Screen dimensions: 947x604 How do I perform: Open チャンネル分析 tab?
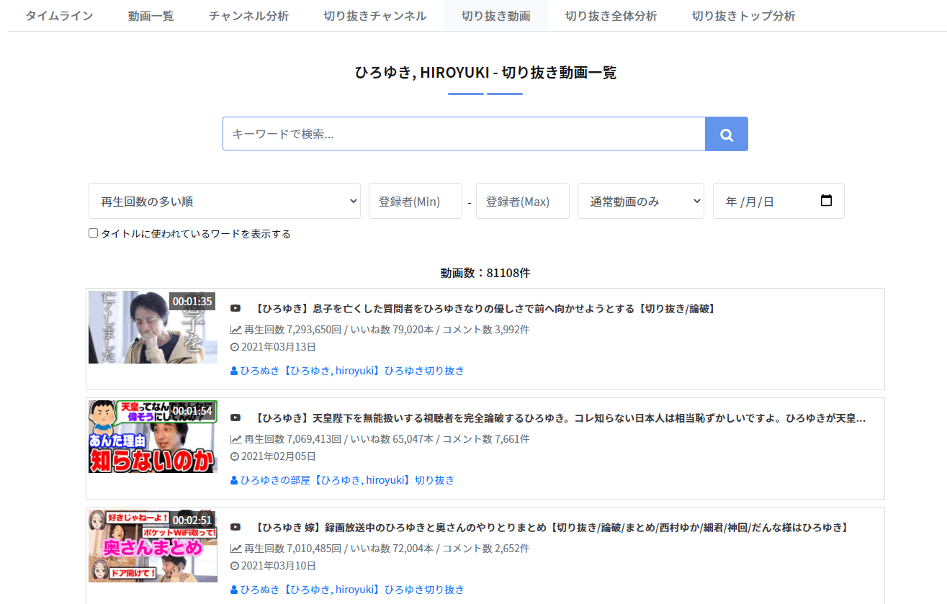(x=248, y=16)
